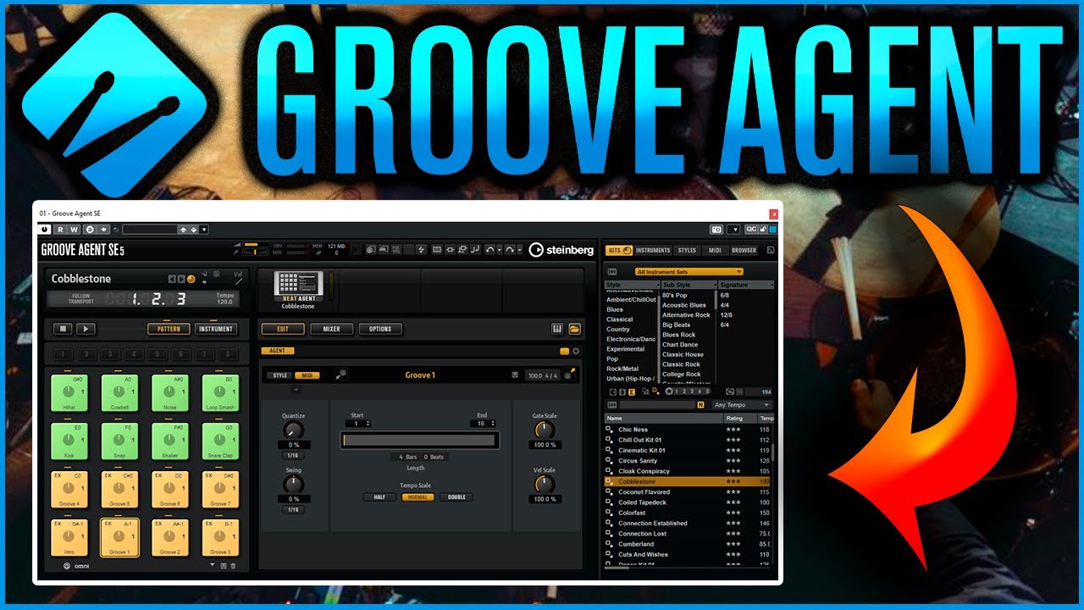
Task: Select the Groove 1 pattern pad
Action: point(119,538)
